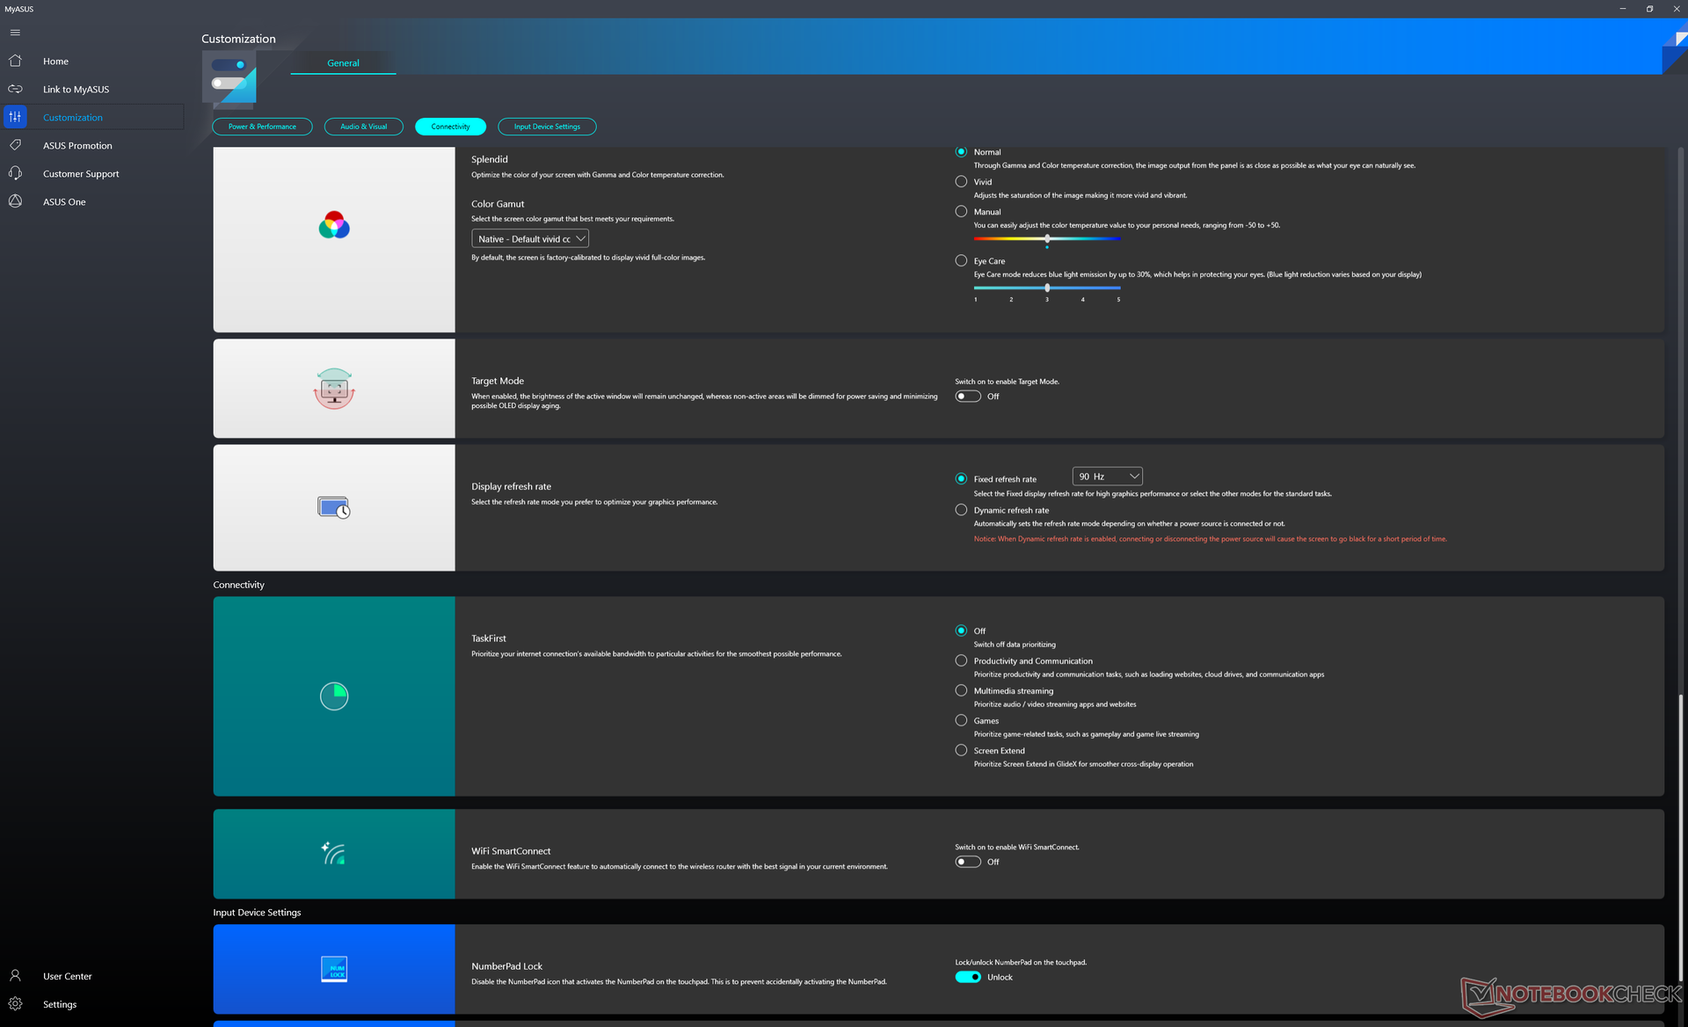Open the Settings gear icon
This screenshot has height=1027, width=1688.
click(15, 1004)
